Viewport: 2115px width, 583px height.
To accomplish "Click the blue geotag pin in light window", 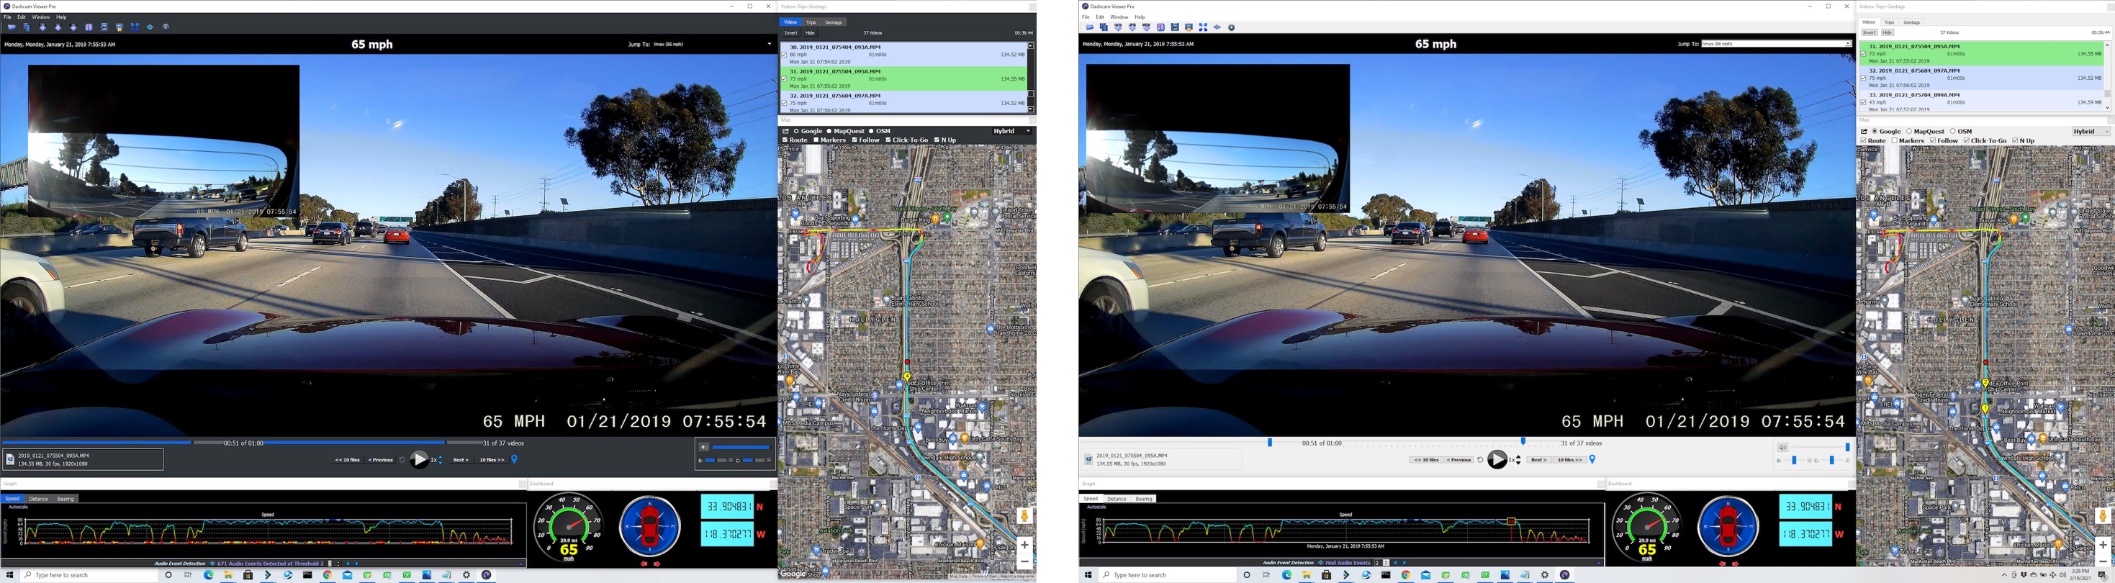I will [1592, 460].
